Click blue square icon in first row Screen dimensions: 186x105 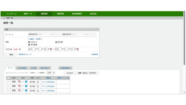pos(26,82)
